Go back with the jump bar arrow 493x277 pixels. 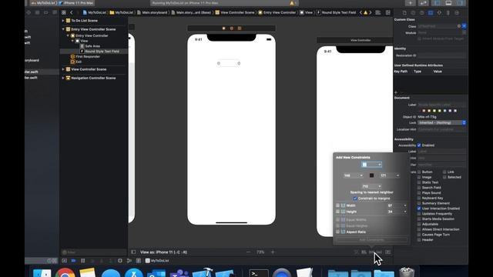point(72,12)
